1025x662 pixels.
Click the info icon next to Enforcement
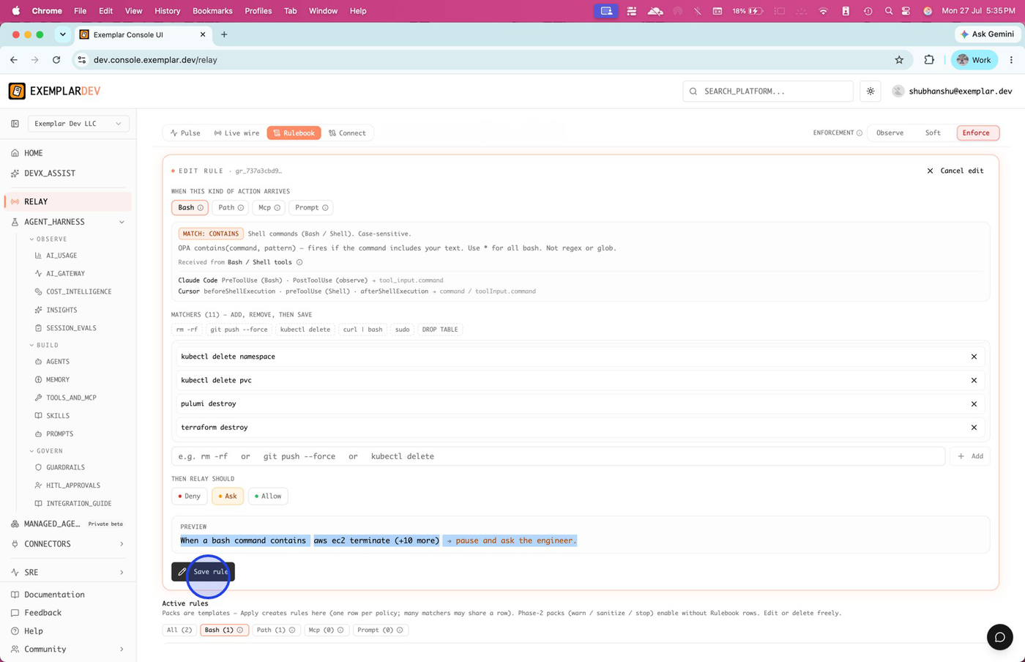(x=860, y=133)
